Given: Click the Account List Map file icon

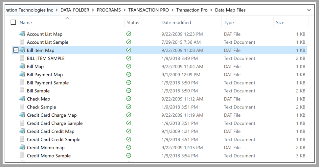Looking at the screenshot, I should (22, 34).
